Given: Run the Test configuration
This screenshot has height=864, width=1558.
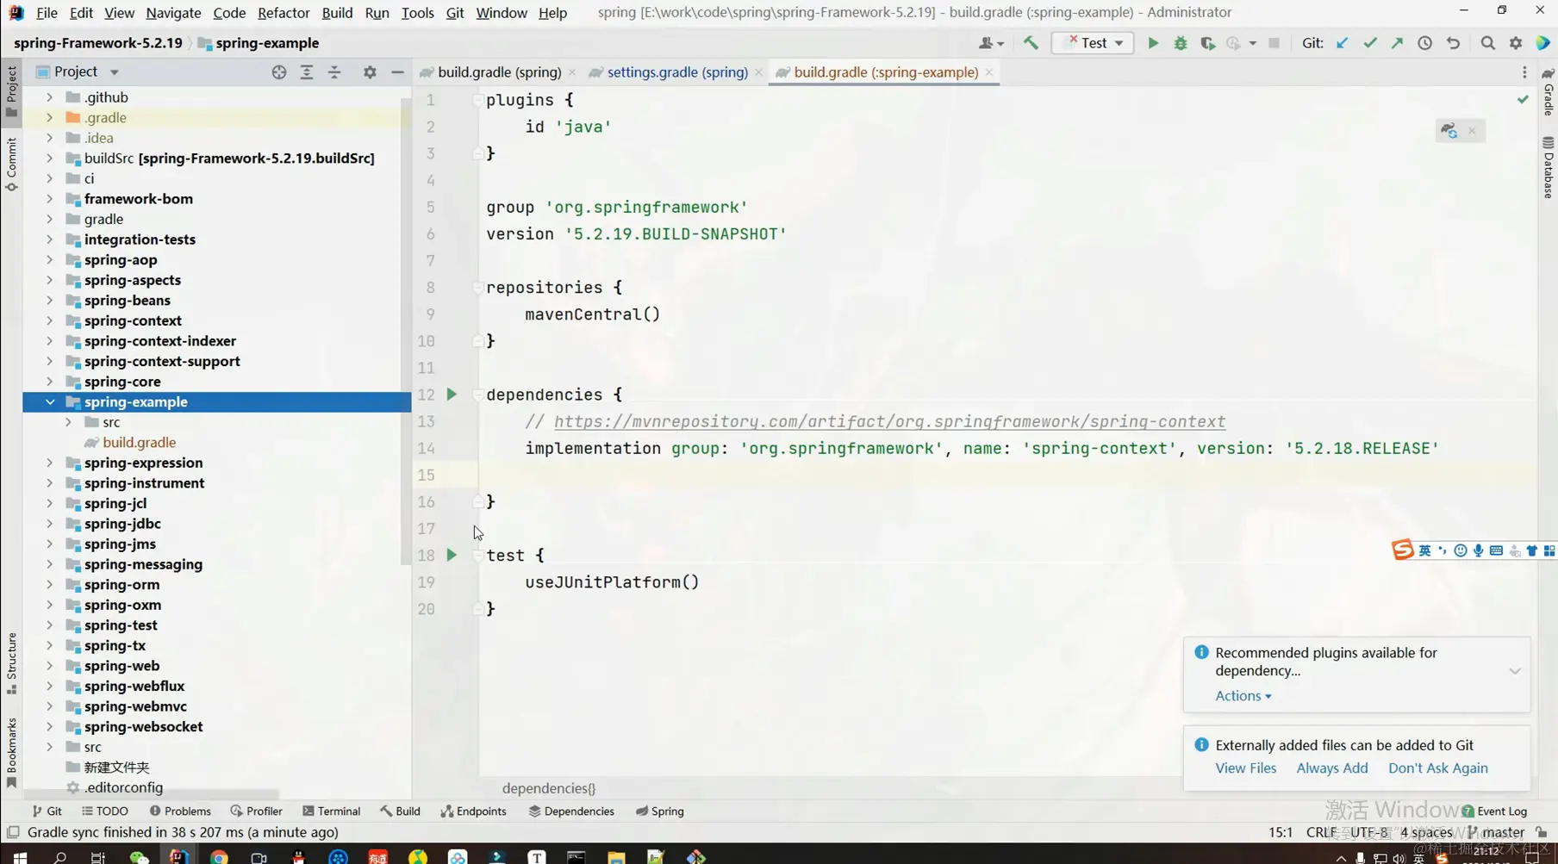Looking at the screenshot, I should [x=1153, y=43].
